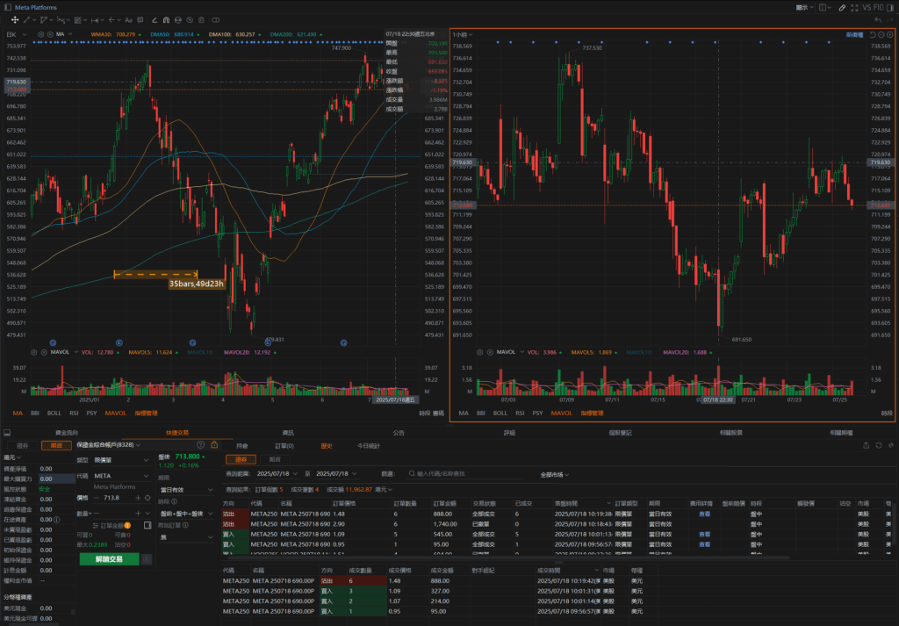
Task: Open the 資金流向 tab
Action: 67,432
